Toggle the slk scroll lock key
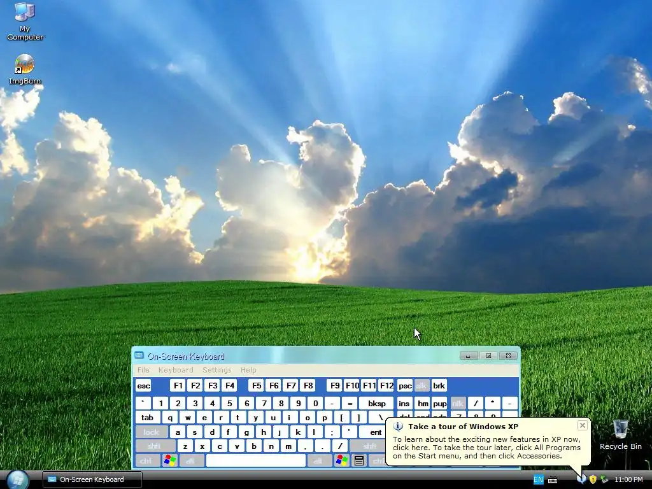The image size is (652, 489). pyautogui.click(x=422, y=386)
